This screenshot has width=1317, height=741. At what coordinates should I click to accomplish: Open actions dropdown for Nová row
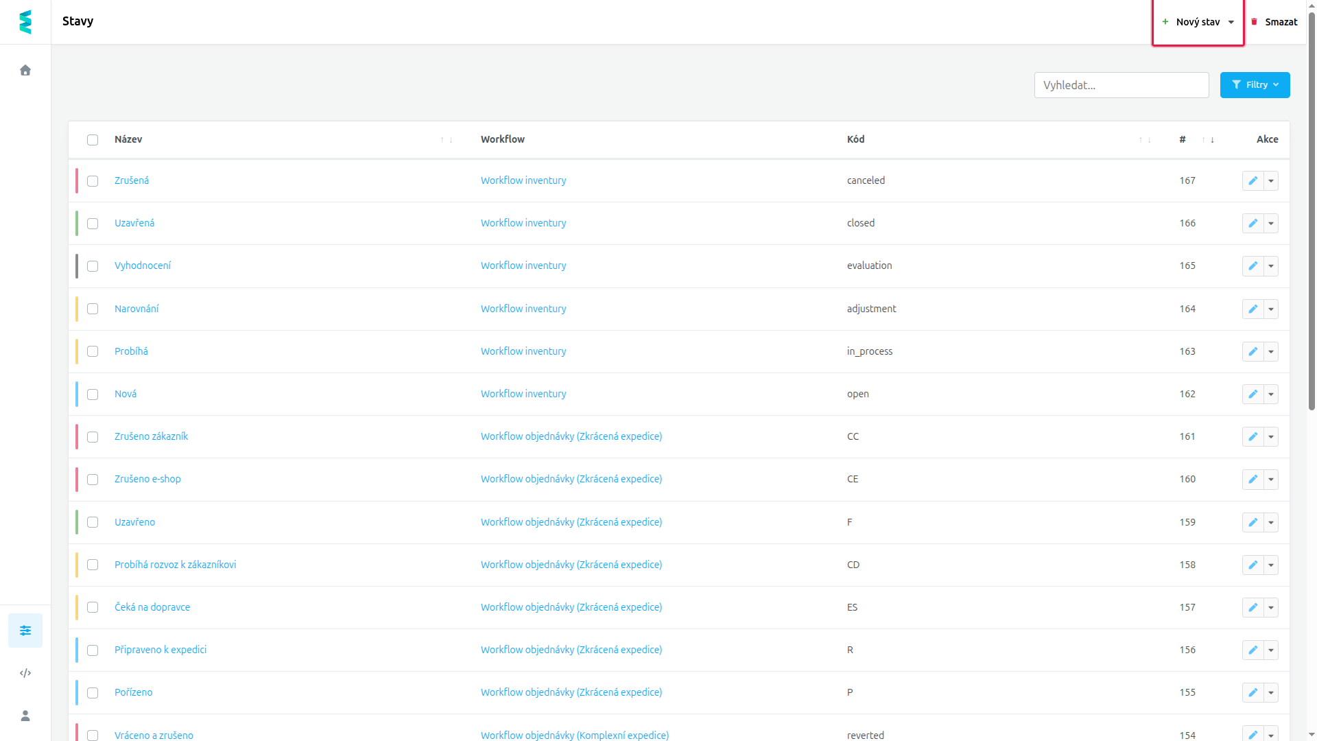(1271, 394)
